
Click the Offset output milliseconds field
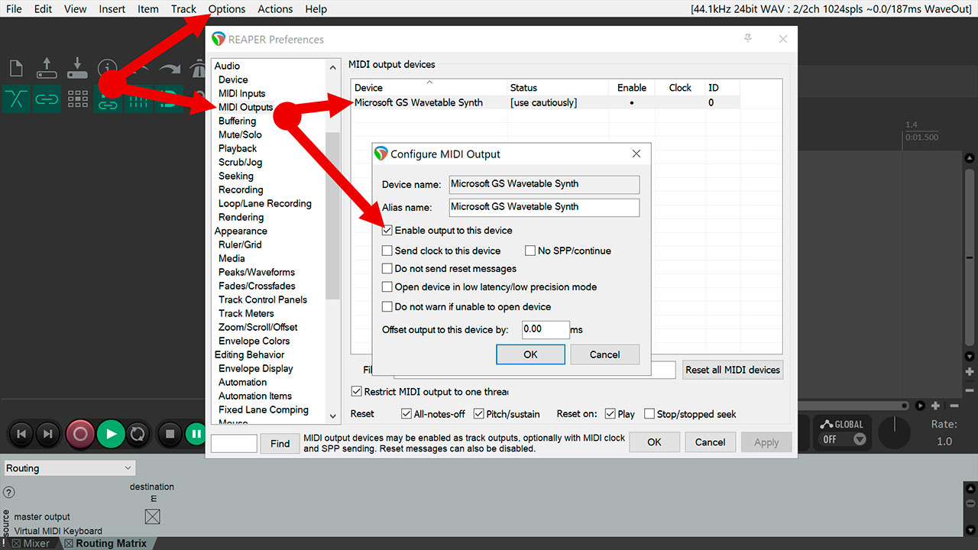click(546, 329)
